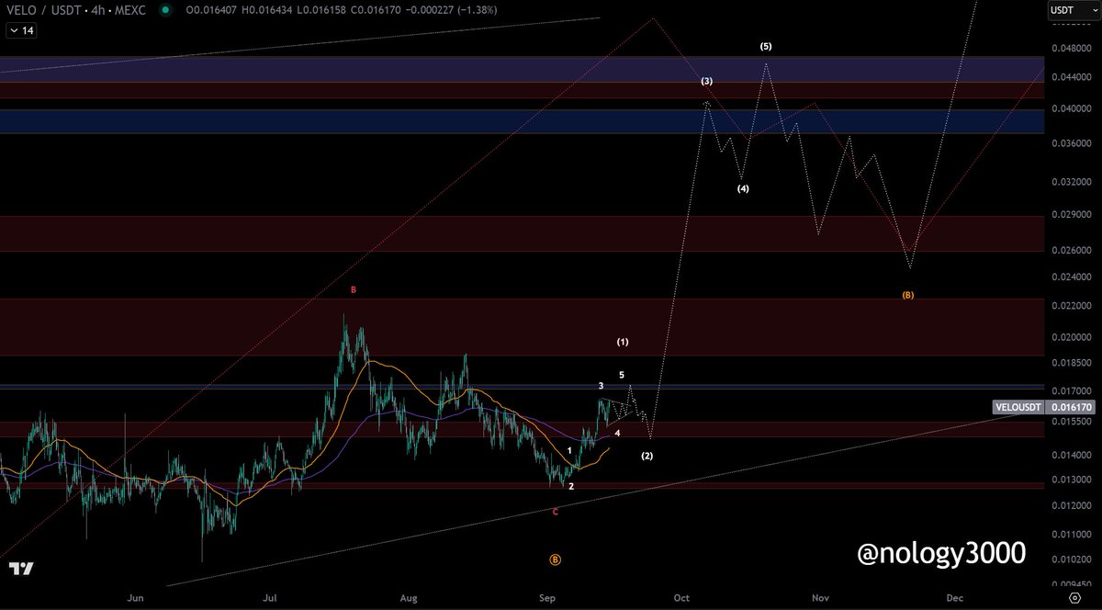Click the 0.010200 price axis value
This screenshot has height=610, width=1102.
pyautogui.click(x=1073, y=559)
